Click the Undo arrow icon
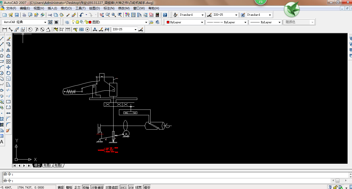The image size is (352, 189). pos(82,15)
